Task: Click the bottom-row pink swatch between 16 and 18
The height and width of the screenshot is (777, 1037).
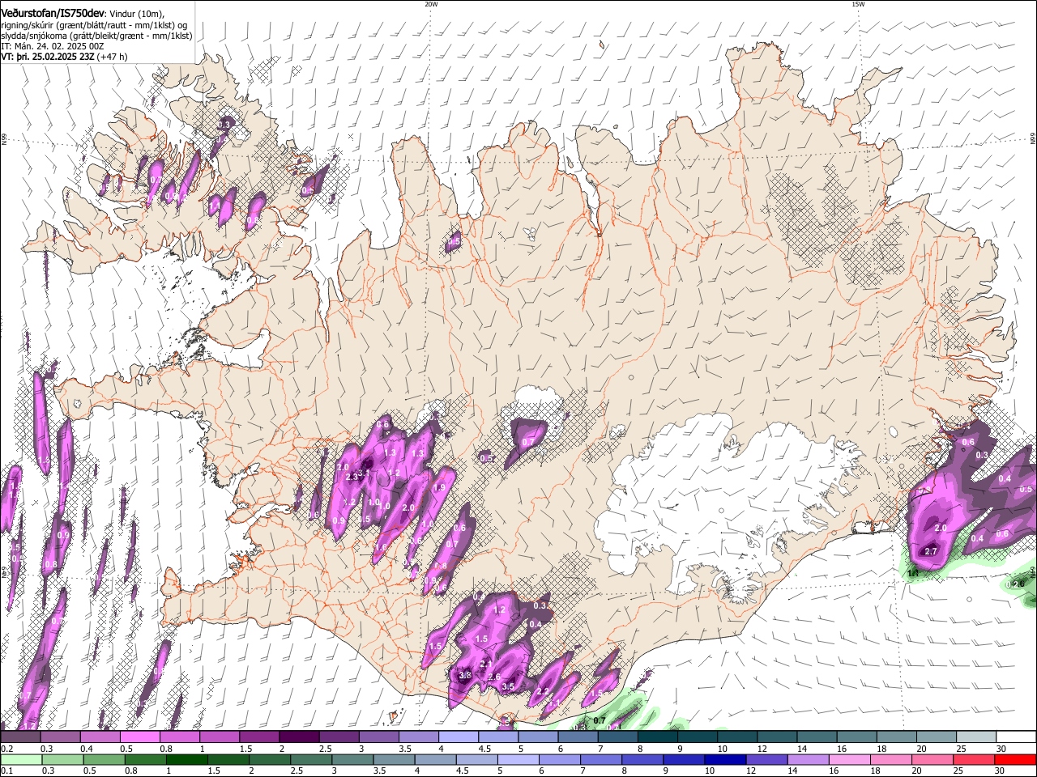Action: tap(849, 760)
